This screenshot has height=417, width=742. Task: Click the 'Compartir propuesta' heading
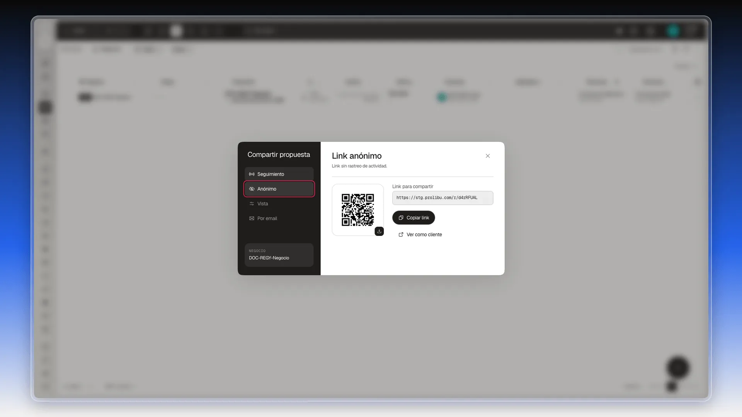pyautogui.click(x=279, y=154)
